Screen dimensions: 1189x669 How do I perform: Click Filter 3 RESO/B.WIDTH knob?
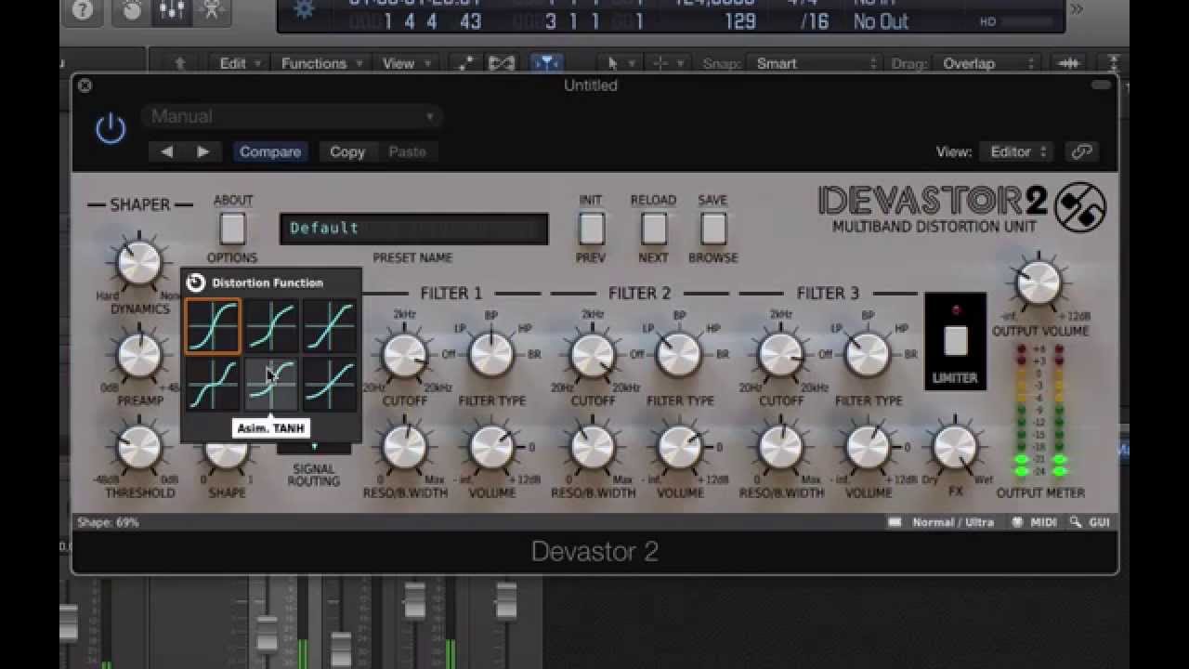[781, 448]
